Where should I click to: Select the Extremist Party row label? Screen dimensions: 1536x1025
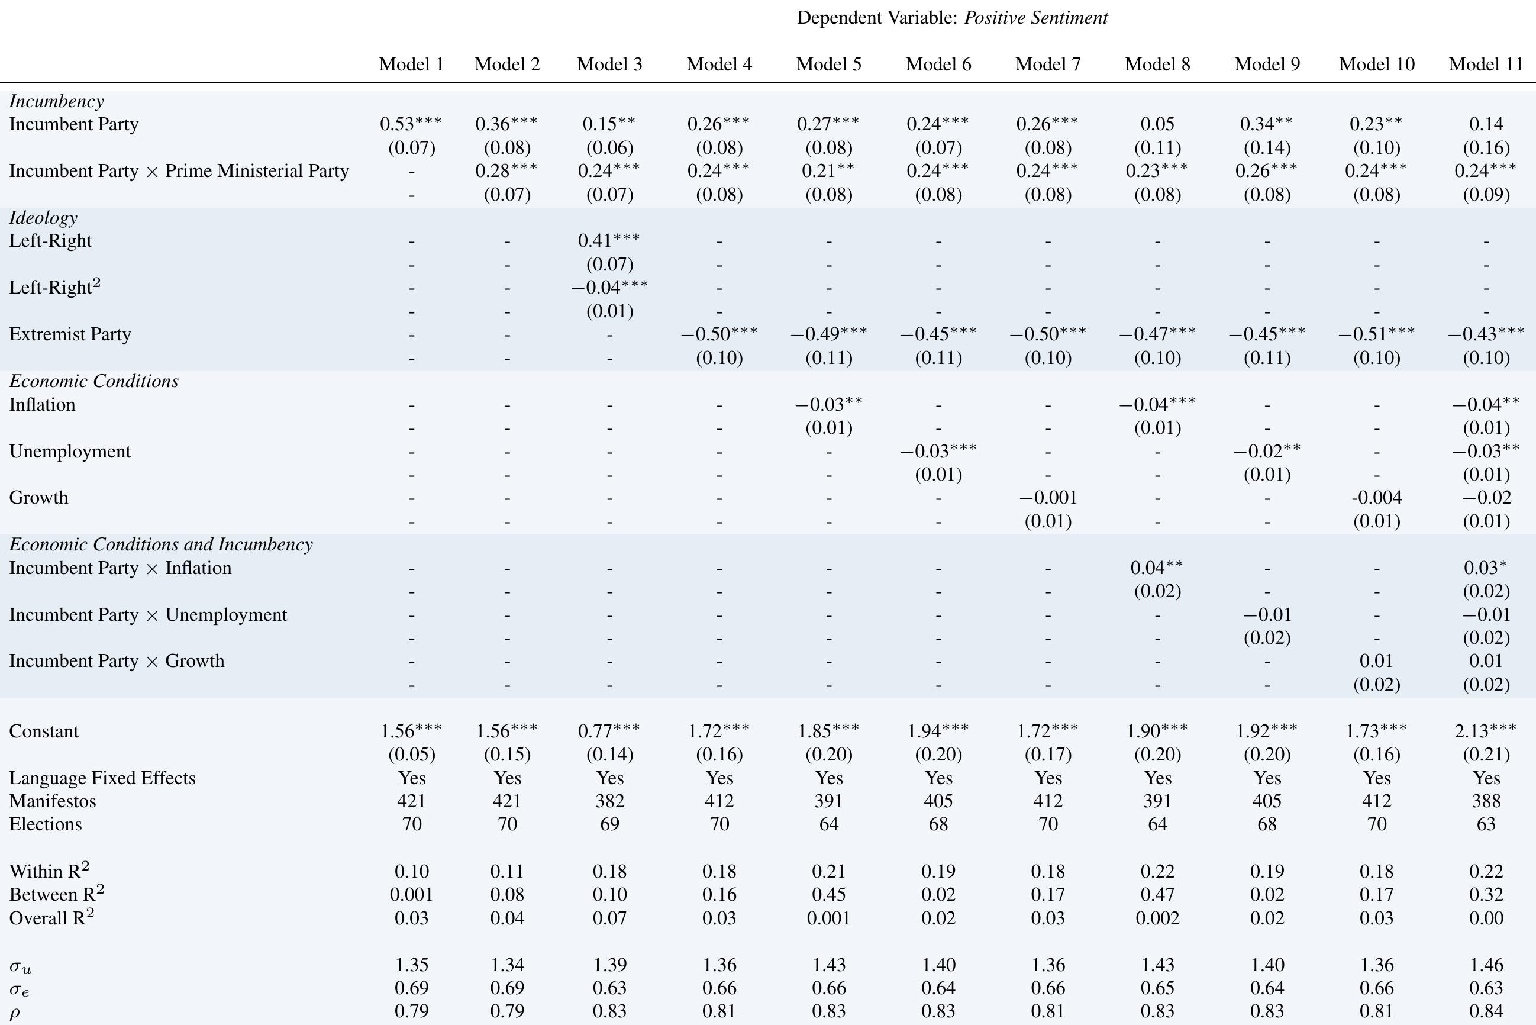(70, 335)
